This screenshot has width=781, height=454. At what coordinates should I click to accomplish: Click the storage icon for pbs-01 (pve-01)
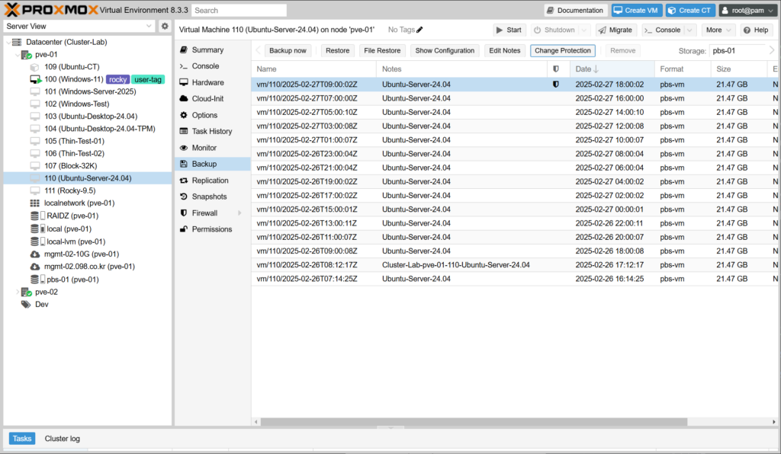point(35,280)
